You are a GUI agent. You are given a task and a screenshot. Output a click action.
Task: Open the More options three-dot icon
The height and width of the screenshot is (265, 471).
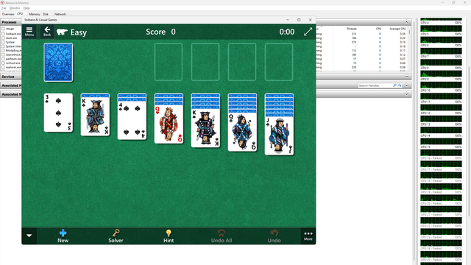[x=308, y=236]
